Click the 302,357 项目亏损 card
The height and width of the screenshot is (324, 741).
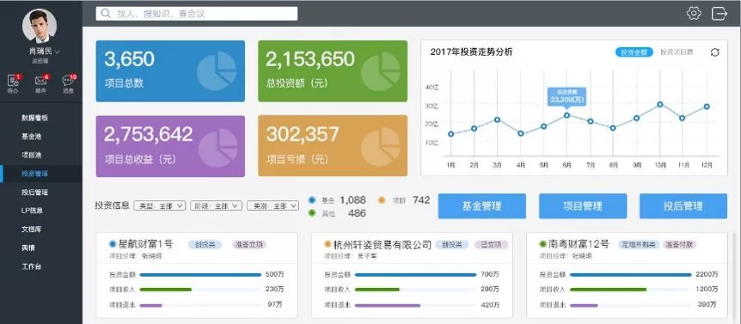(x=333, y=146)
